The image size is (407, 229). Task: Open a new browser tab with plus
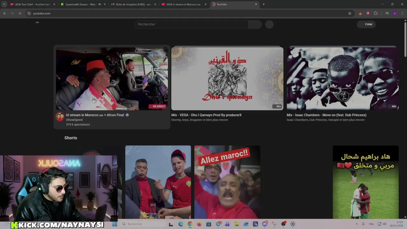[264, 4]
